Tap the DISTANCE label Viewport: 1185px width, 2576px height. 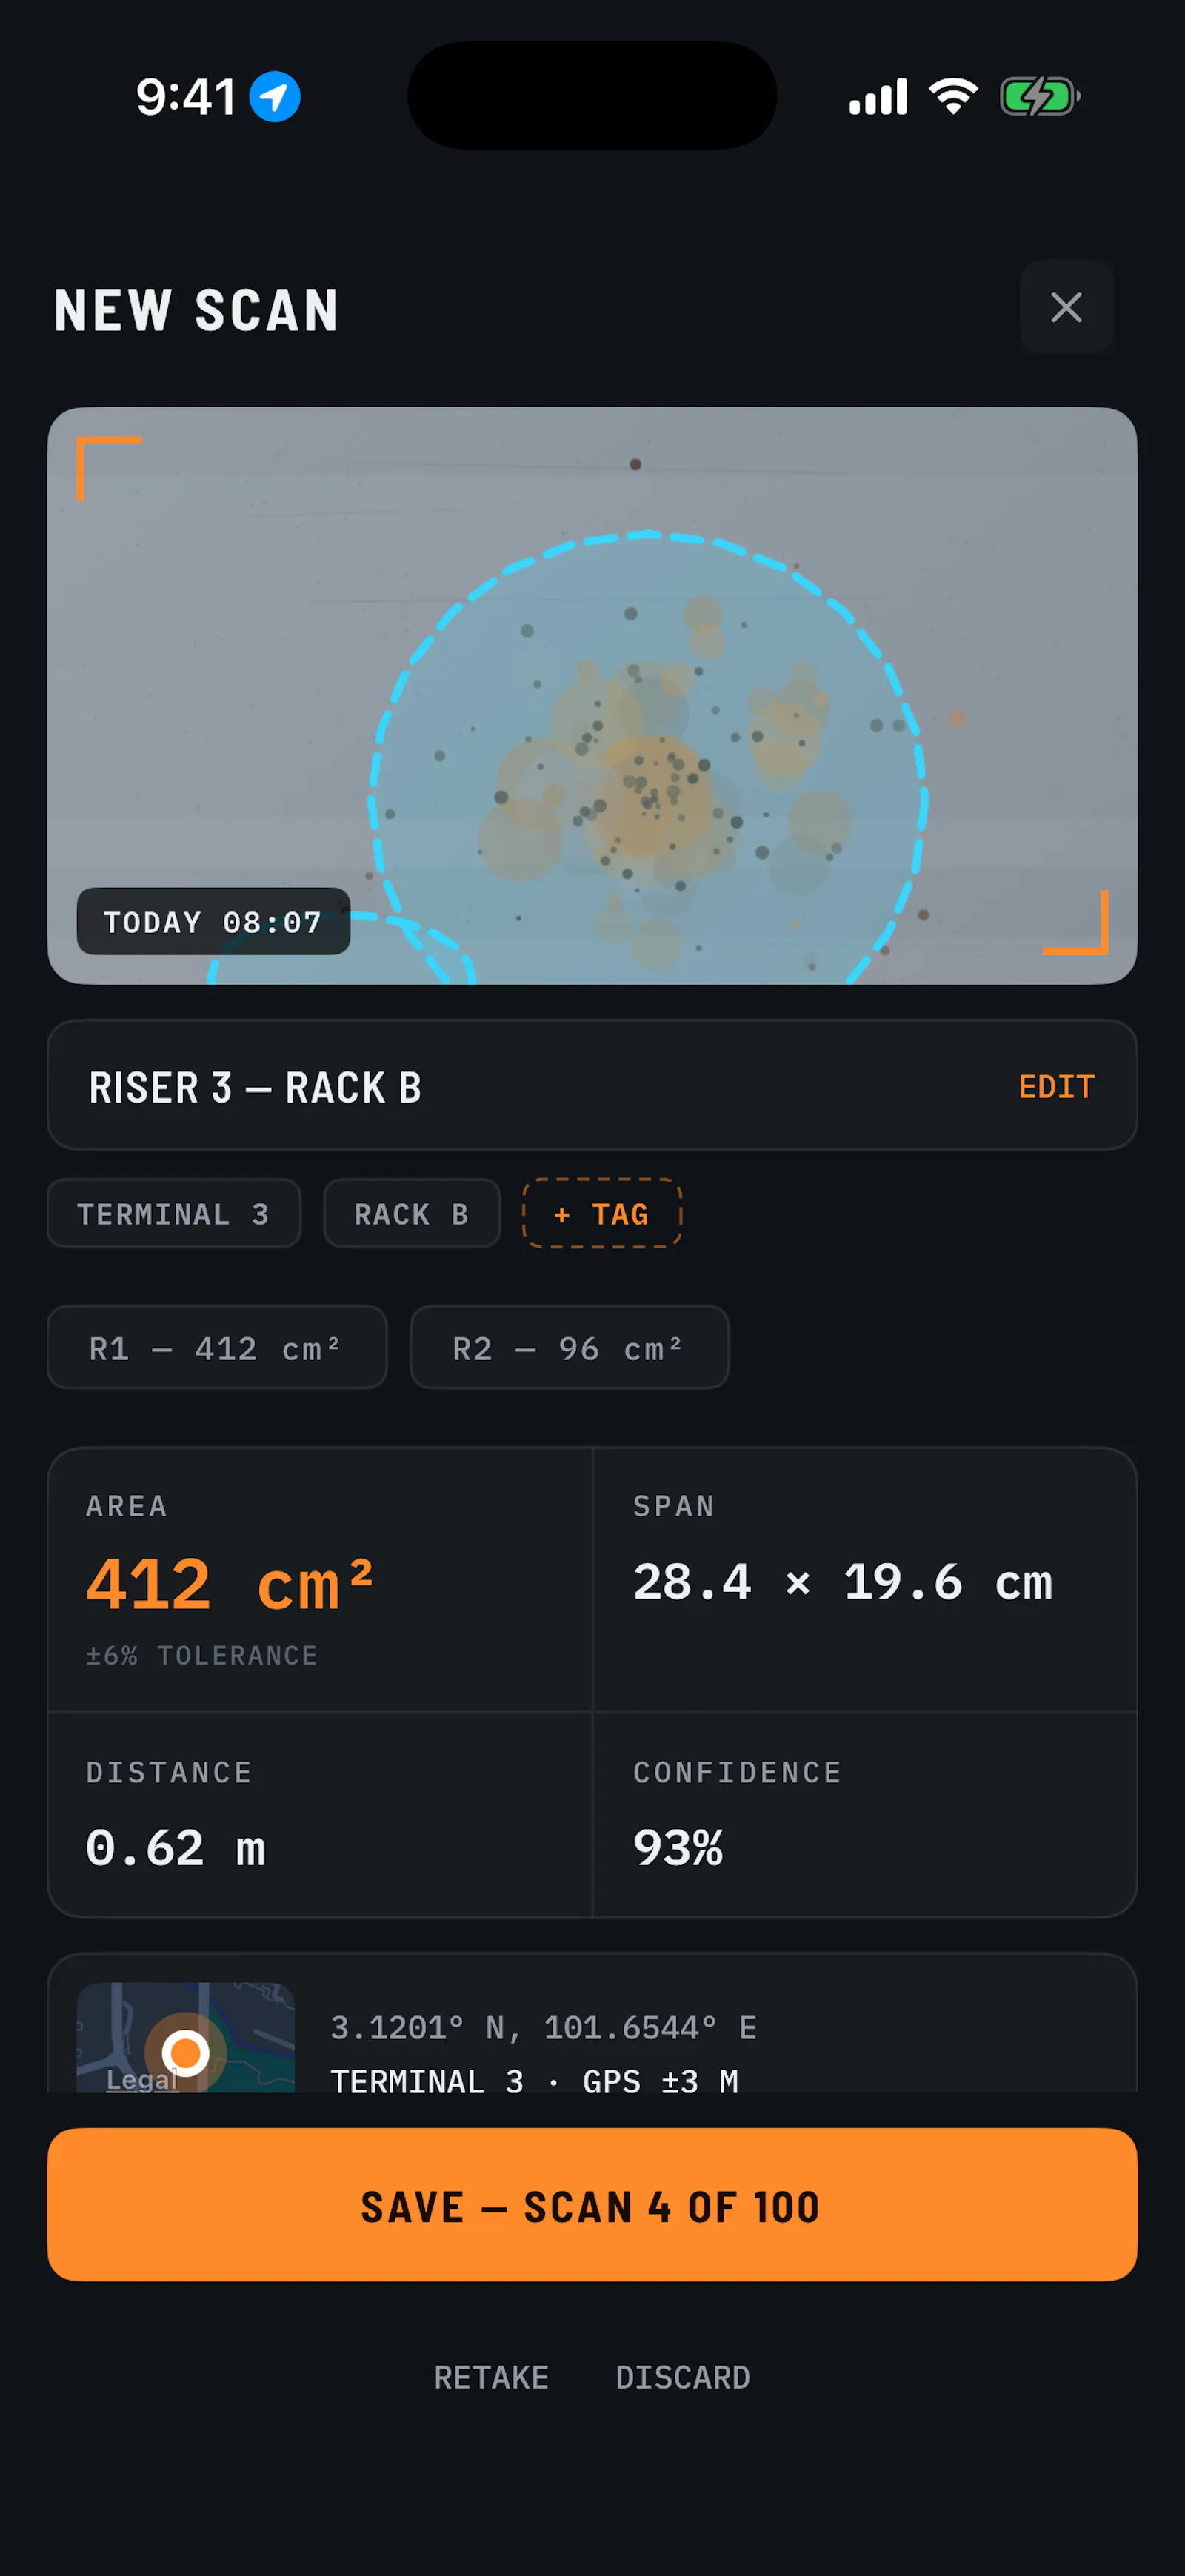169,1772
